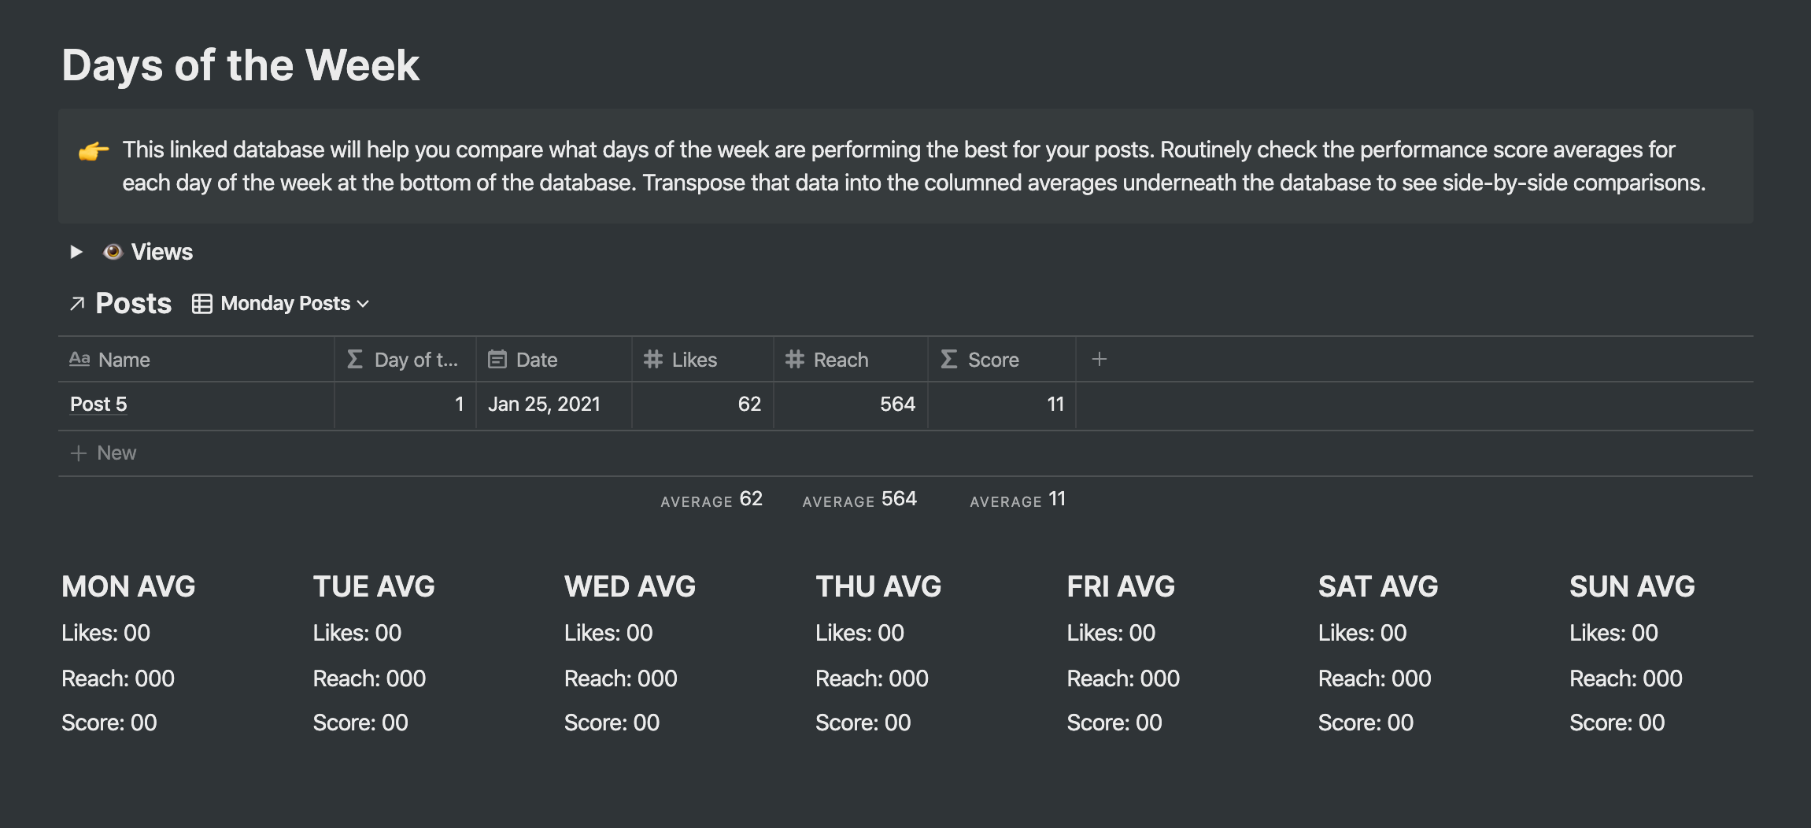Open the Score column header menu

(x=993, y=359)
